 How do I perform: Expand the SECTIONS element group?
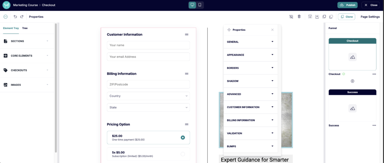pyautogui.click(x=26, y=41)
